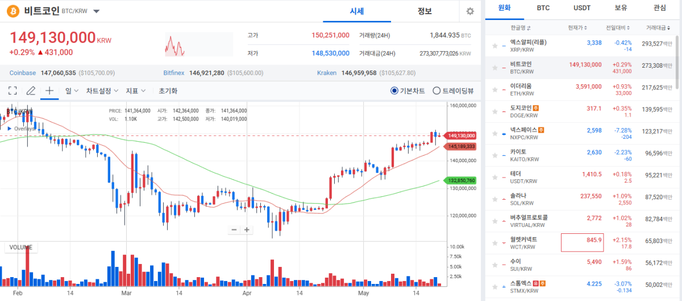Select the pencil drawing tool
Screen dimensions: 682x301
point(31,90)
